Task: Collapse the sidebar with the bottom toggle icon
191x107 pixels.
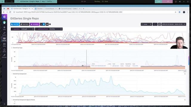Action: (4, 104)
